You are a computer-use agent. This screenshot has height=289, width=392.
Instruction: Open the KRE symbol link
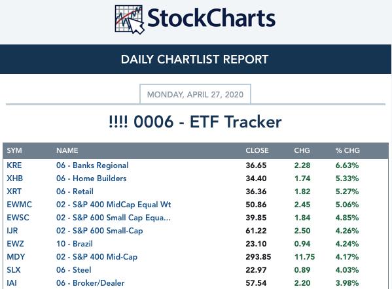14,165
